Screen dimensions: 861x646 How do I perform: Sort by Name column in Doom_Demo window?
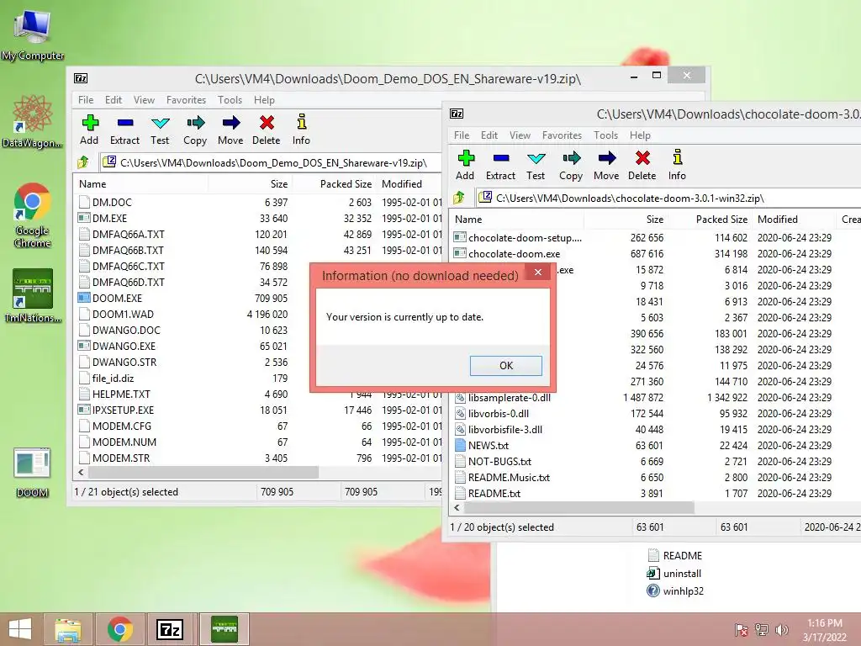[x=140, y=184]
